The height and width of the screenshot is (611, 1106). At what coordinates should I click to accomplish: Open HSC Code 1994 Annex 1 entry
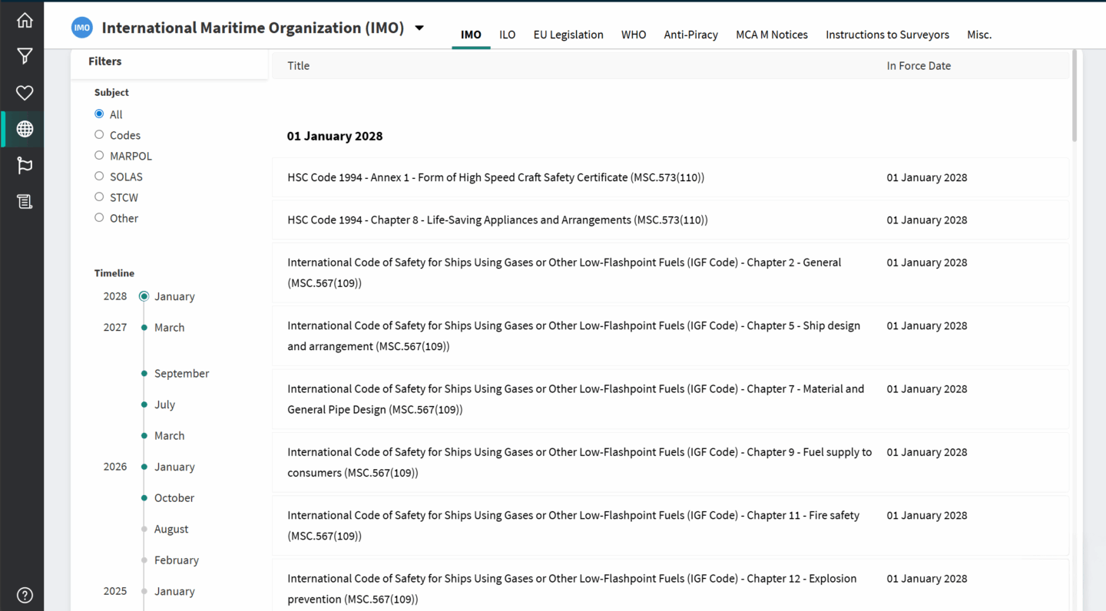[495, 177]
